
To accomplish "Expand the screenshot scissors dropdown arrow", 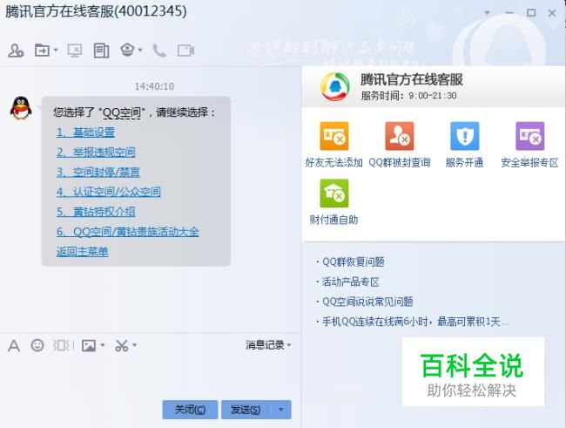I will 134,345.
